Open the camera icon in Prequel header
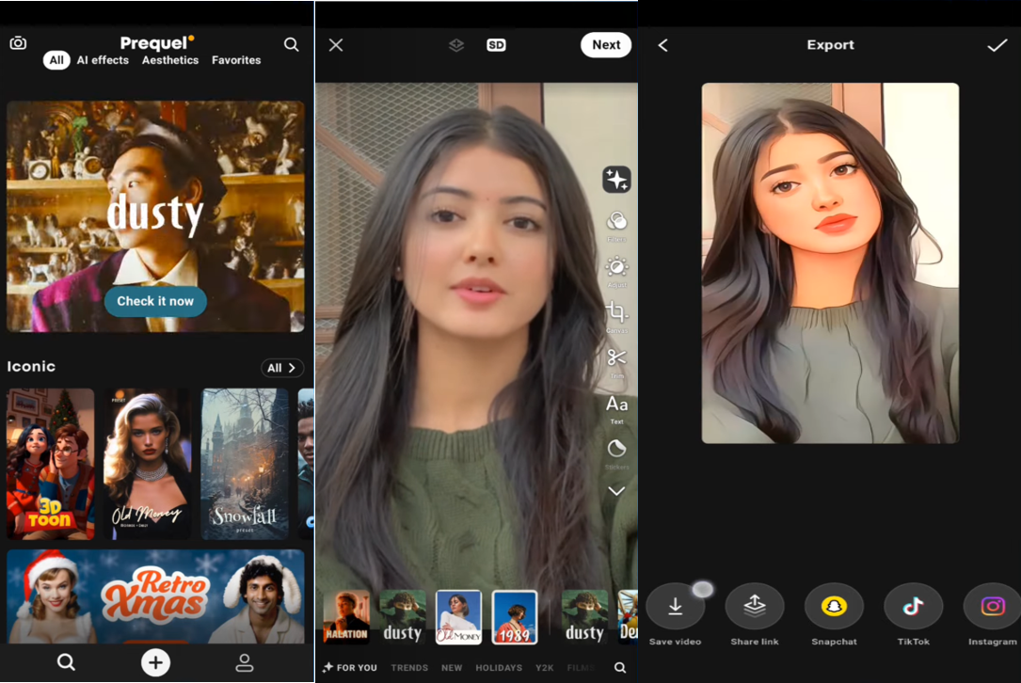 18,43
